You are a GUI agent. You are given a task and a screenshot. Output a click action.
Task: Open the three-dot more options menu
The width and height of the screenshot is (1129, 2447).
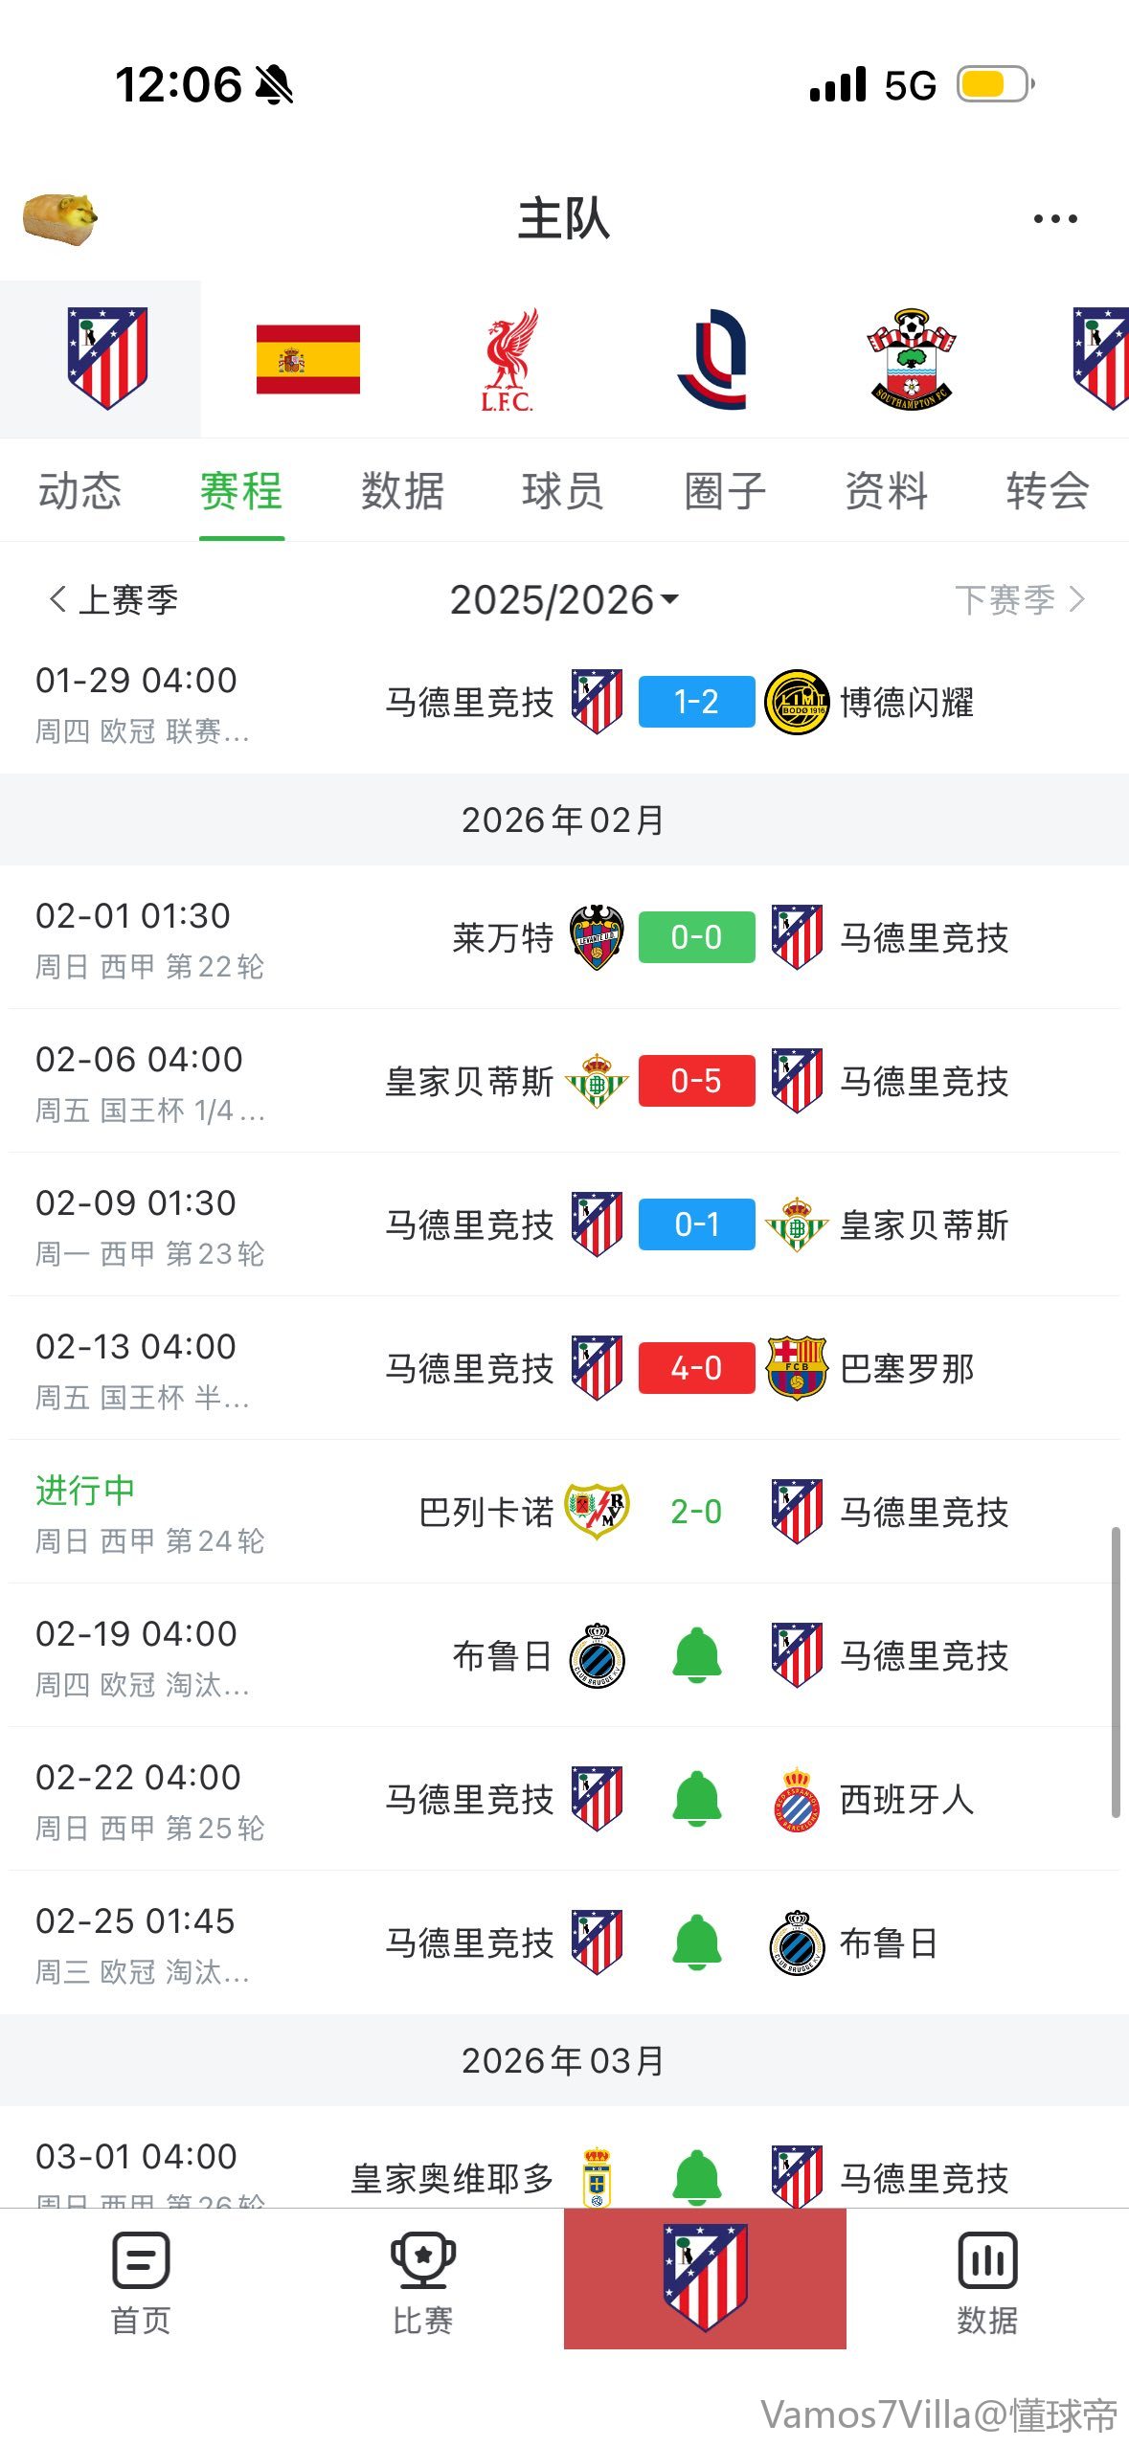click(x=1055, y=219)
